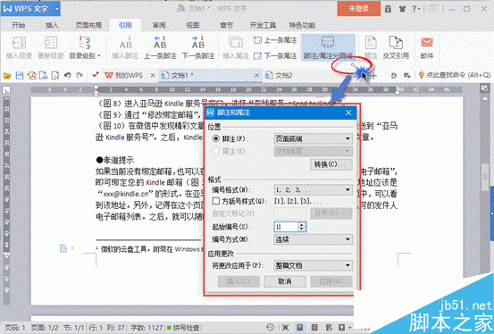This screenshot has width=494, height=334.
Task: Switch to outline view icon in status bar
Action: (x=314, y=328)
